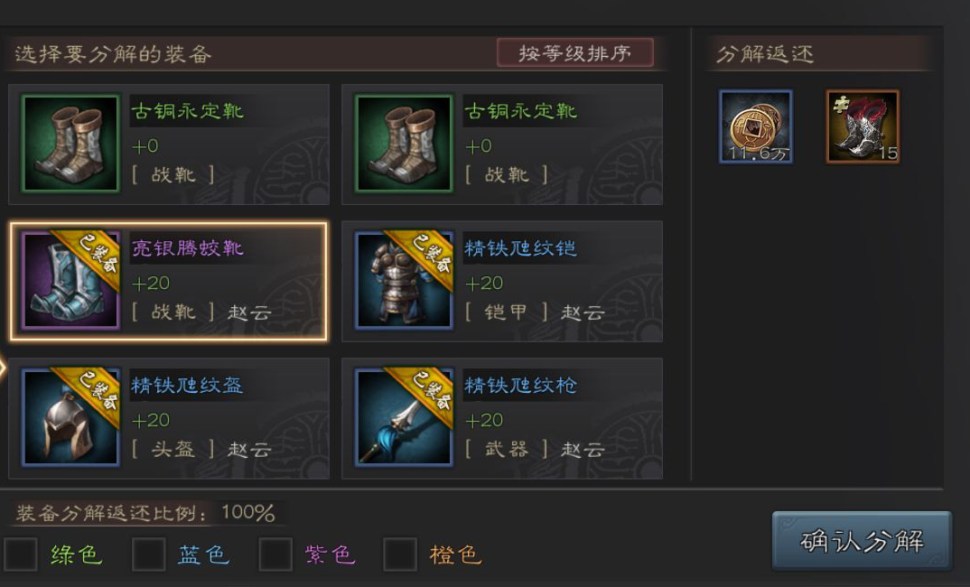The image size is (970, 587).
Task: Click the 精铁虺纹盔 helmet icon
Action: pos(70,417)
